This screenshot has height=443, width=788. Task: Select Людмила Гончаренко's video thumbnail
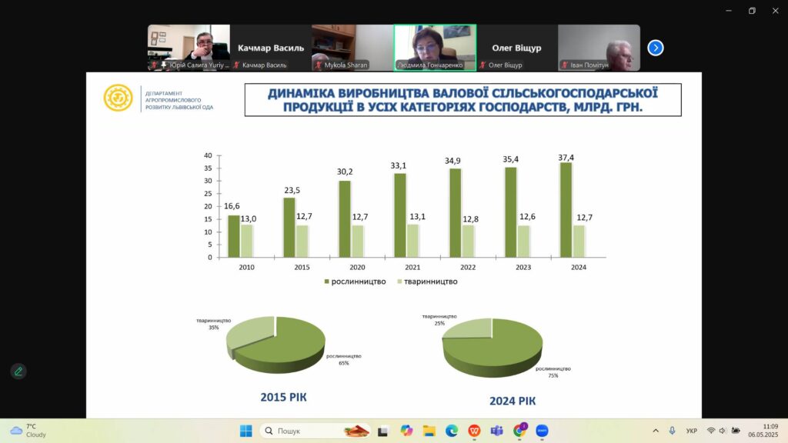tap(435, 48)
